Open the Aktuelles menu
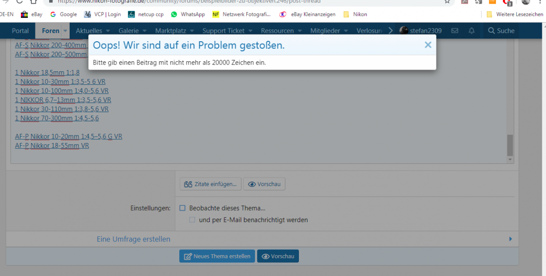This screenshot has height=276, width=546. pos(89,31)
